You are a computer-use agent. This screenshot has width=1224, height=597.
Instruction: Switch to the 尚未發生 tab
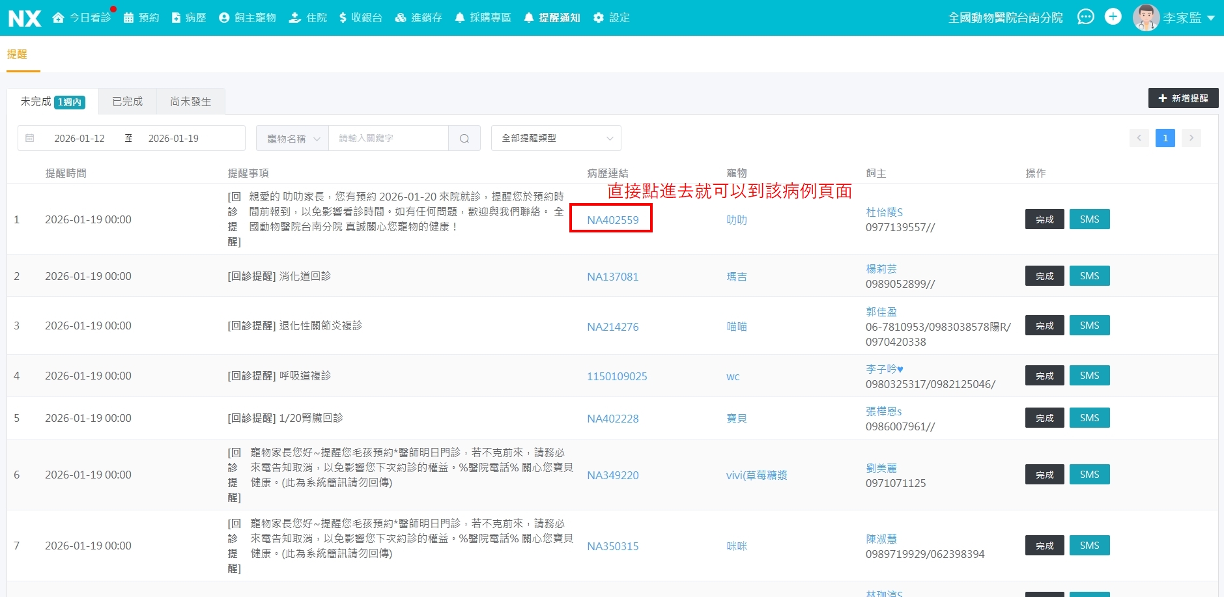click(x=190, y=102)
